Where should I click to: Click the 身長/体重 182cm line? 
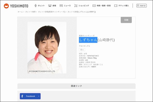pos(88,58)
